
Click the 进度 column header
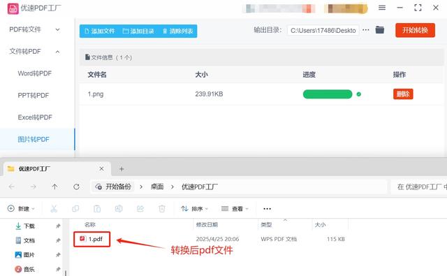click(309, 75)
